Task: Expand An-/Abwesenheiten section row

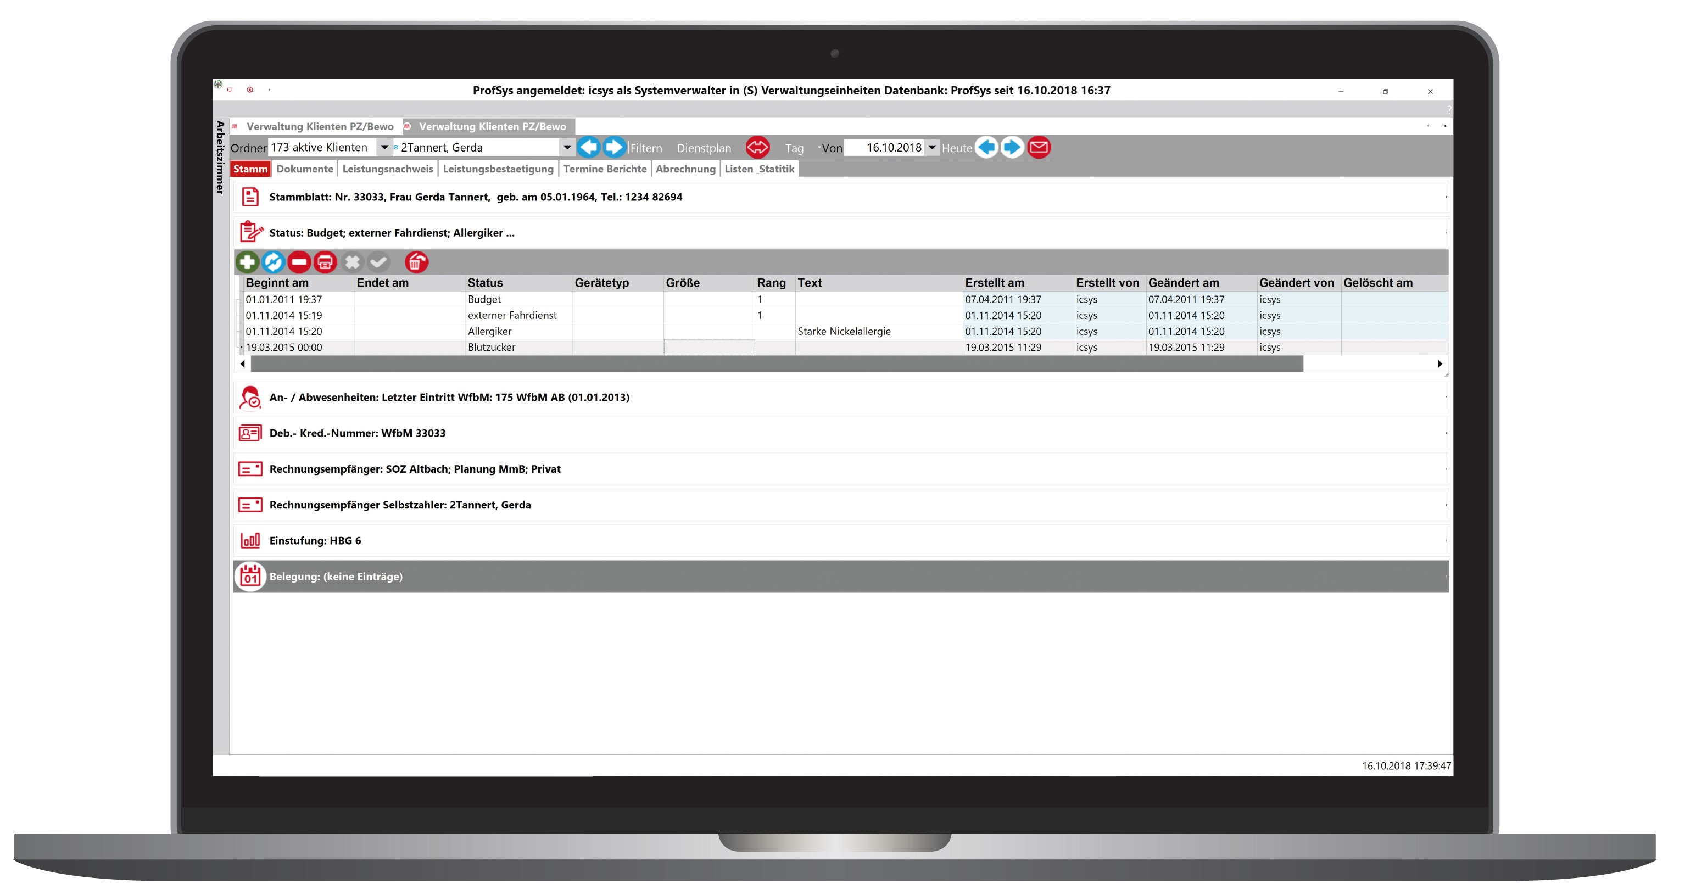Action: pos(841,398)
